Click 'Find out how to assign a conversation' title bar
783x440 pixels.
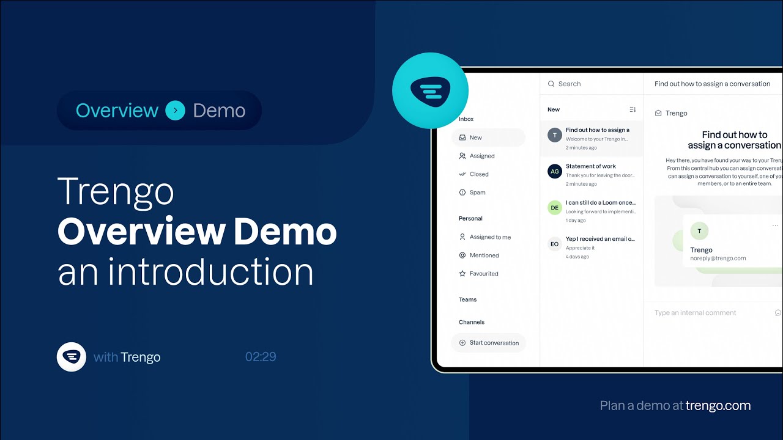click(x=713, y=84)
